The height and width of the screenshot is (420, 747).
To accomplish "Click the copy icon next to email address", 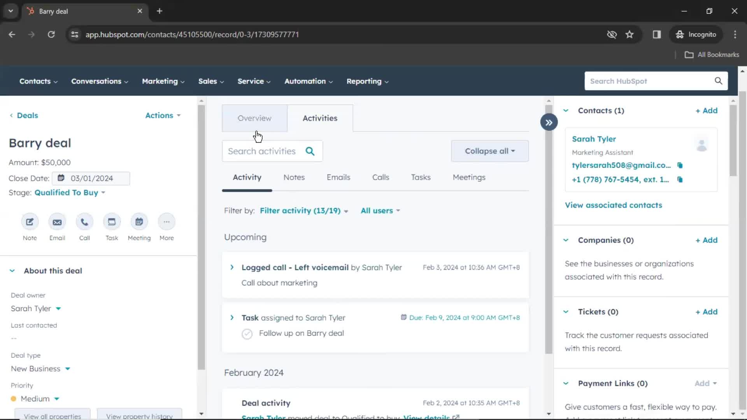I will coord(680,164).
